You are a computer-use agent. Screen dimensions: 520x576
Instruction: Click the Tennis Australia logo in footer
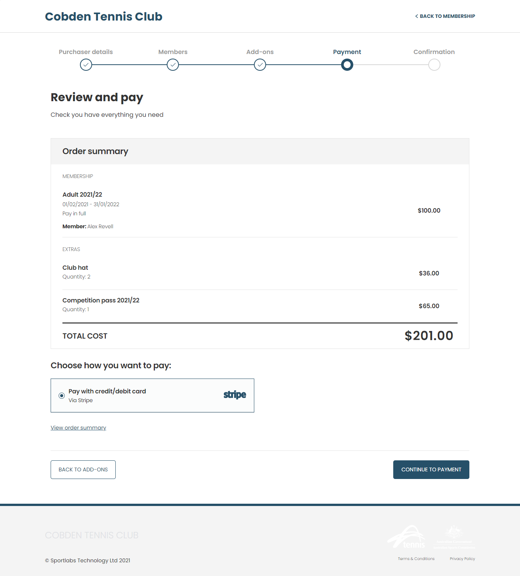(407, 537)
